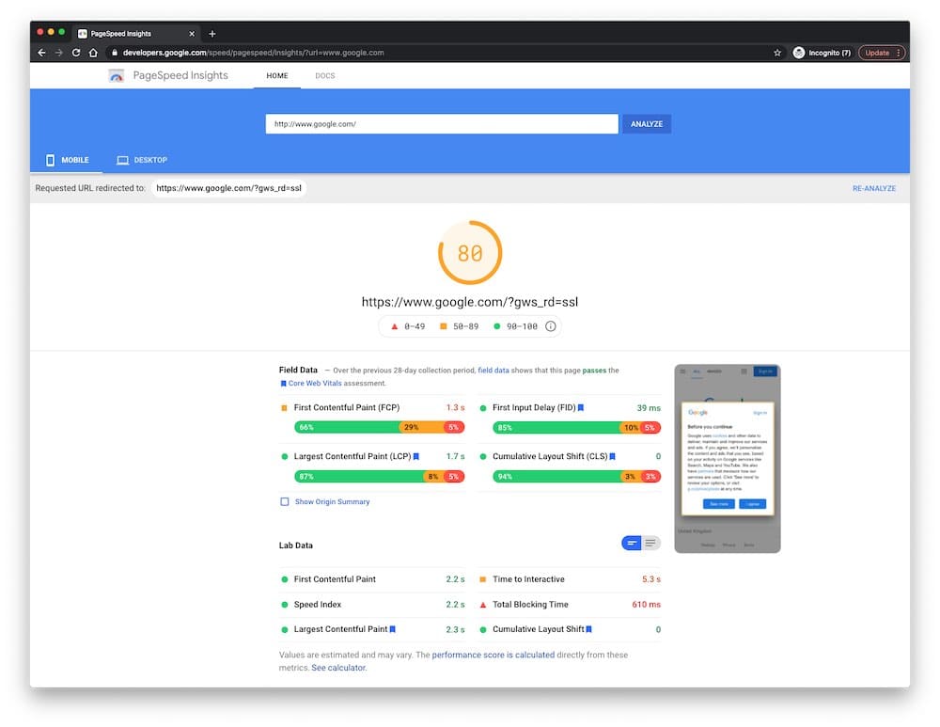940x727 pixels.
Task: Click the Show Origin Summary label
Action: point(332,501)
